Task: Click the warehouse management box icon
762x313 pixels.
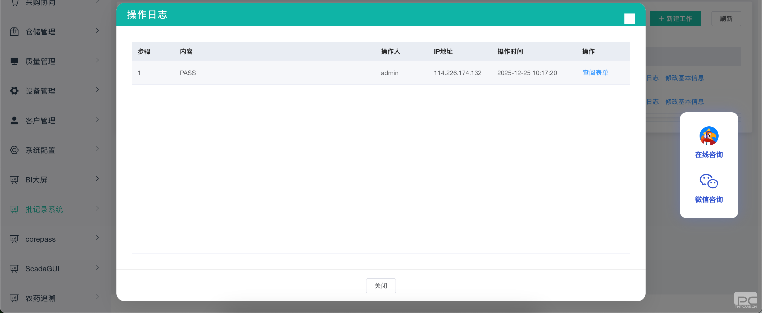Action: (14, 32)
